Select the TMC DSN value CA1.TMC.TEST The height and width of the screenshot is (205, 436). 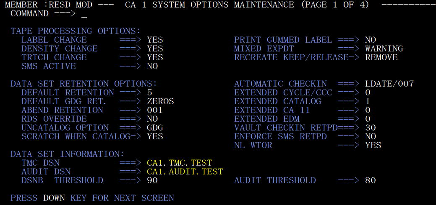pos(179,163)
